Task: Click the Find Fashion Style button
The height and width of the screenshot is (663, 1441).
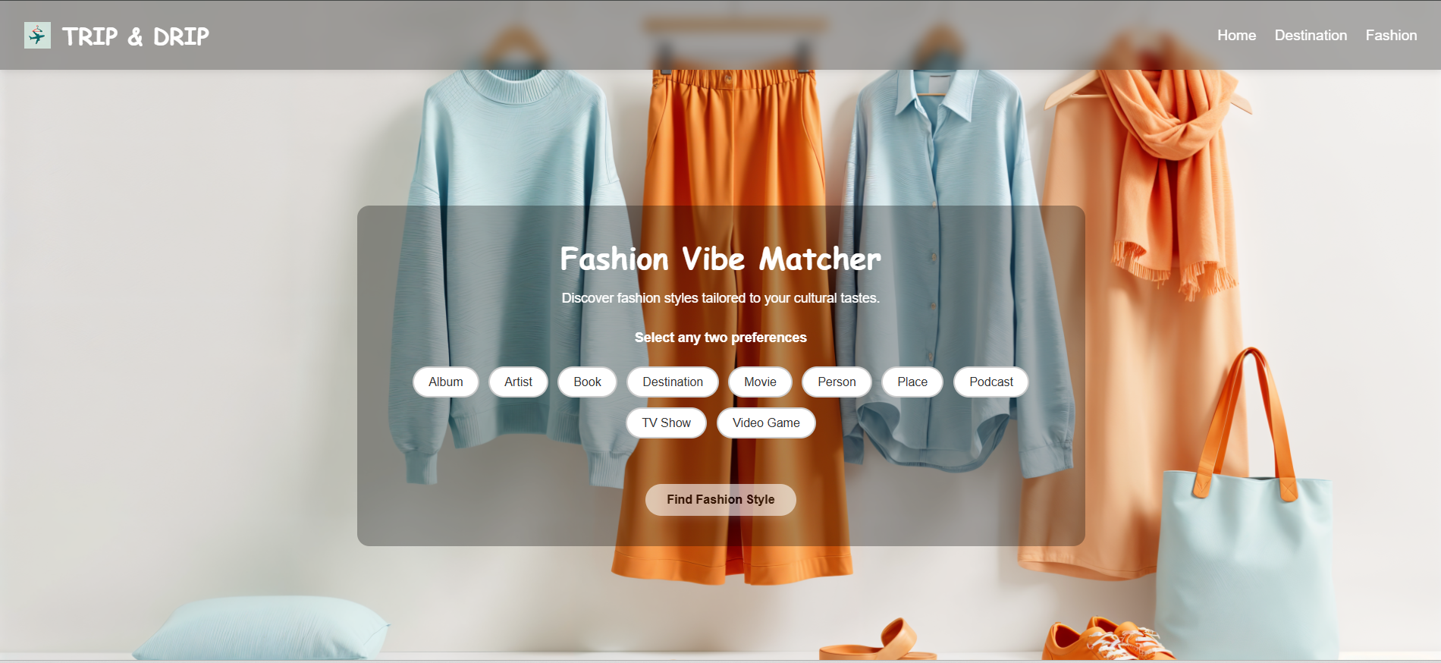Action: tap(720, 500)
